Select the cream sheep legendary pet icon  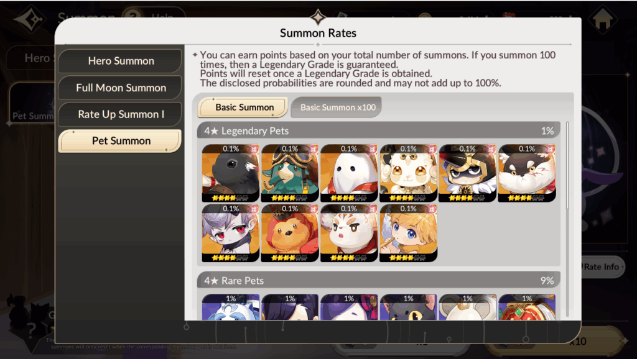[408, 173]
